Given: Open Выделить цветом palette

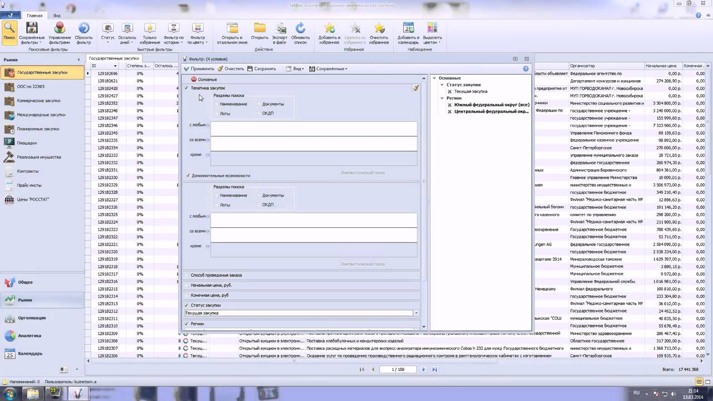Looking at the screenshot, I should pos(431,33).
